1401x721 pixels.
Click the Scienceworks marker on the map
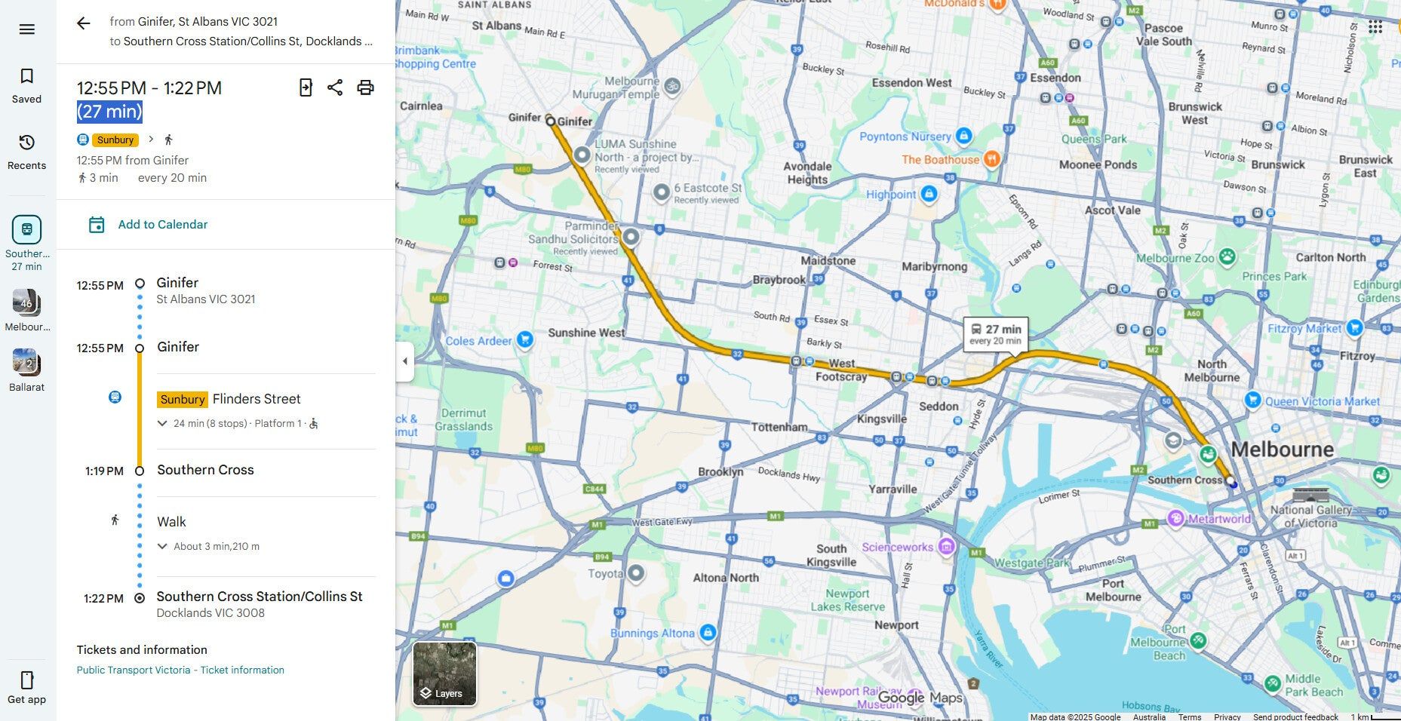pos(947,547)
